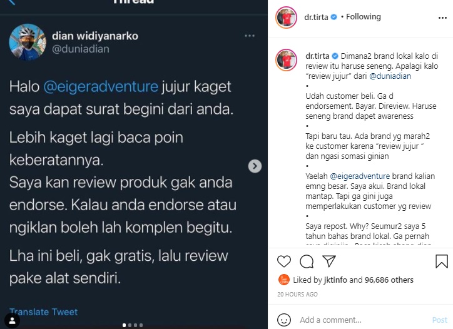Share post using paper plane icon
The image size is (453, 329).
(x=328, y=261)
